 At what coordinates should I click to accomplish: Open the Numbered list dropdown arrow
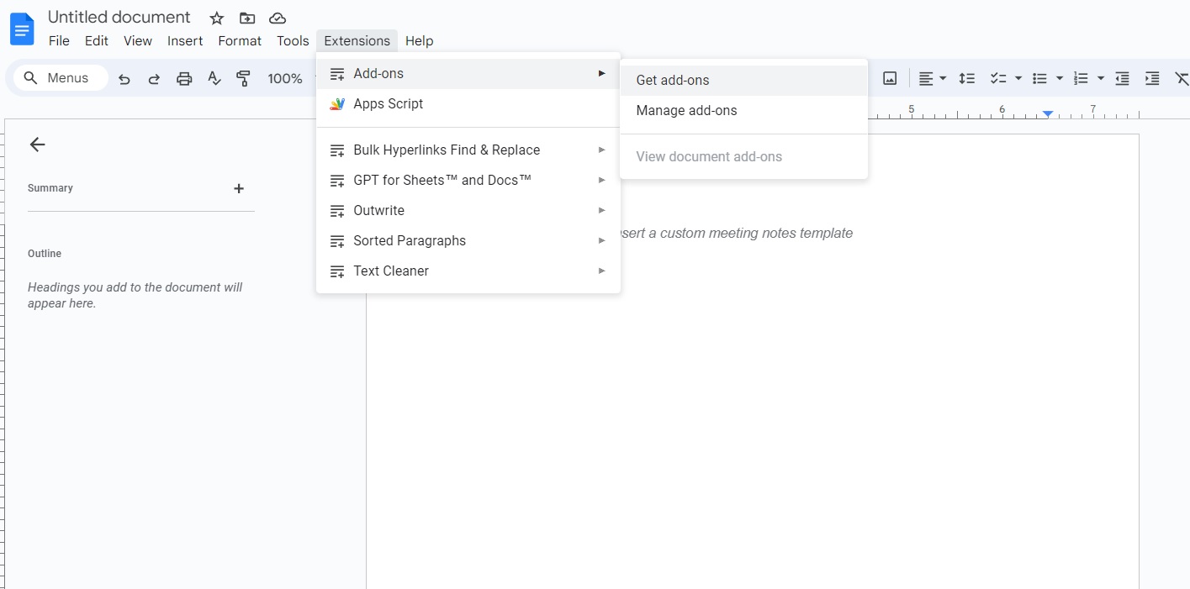(1101, 78)
